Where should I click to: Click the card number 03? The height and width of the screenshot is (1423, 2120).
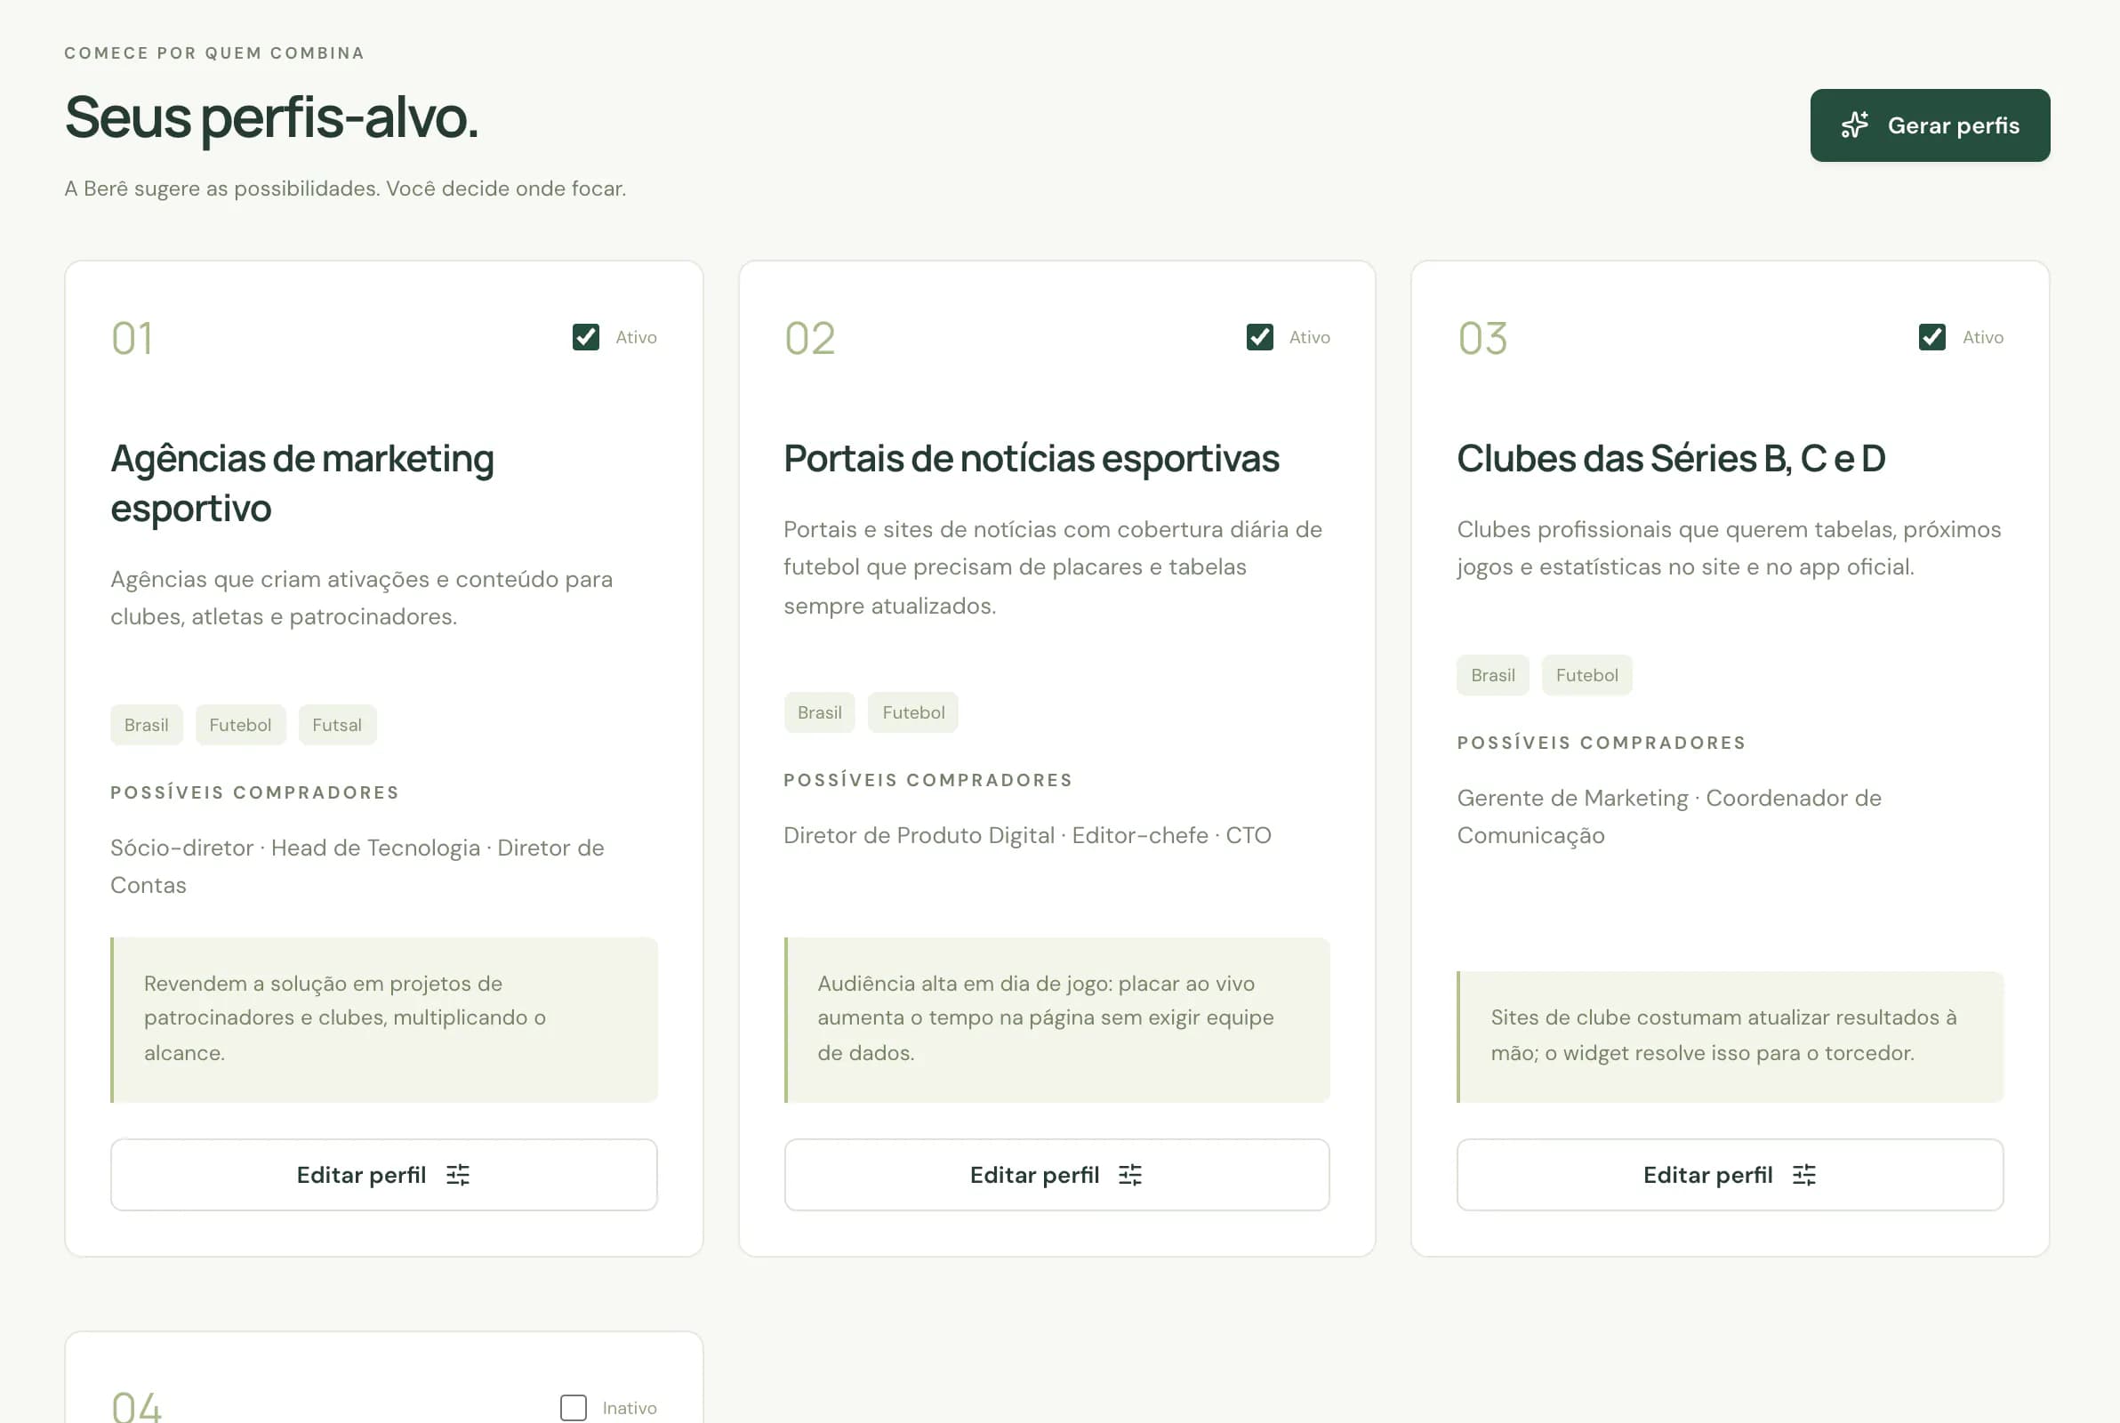pos(1482,339)
